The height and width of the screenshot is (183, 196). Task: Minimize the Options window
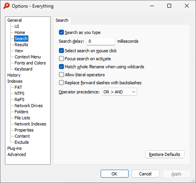pos(152,6)
